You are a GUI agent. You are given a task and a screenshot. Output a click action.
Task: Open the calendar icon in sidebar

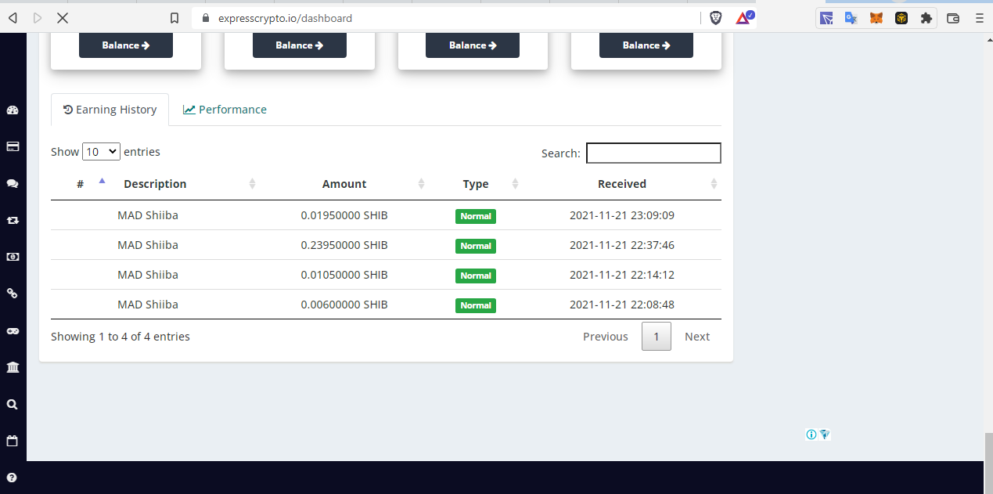pyautogui.click(x=13, y=441)
